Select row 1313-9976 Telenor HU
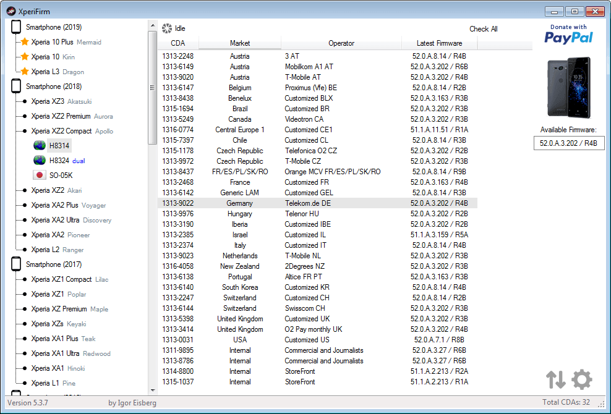Viewport: 611px width, 414px height. (318, 214)
